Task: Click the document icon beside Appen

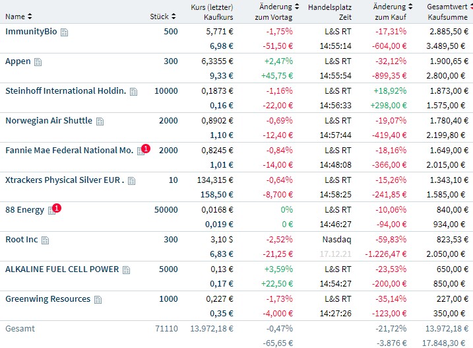Action: click(x=38, y=62)
